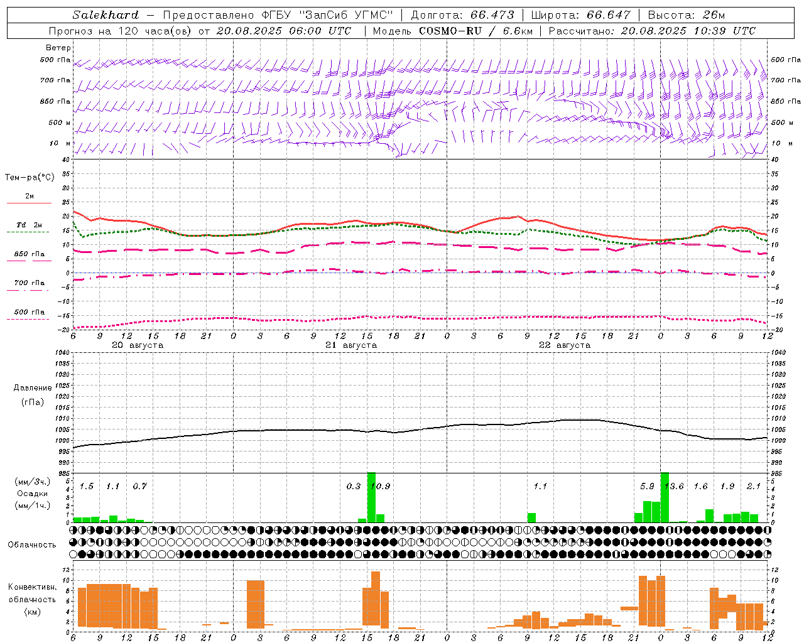
Task: Click the 20 августа date label
Action: point(138,345)
